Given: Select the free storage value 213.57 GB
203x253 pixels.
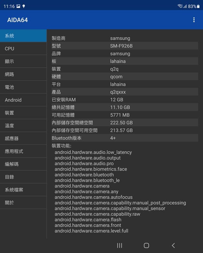Looking at the screenshot, I should coord(121,130).
